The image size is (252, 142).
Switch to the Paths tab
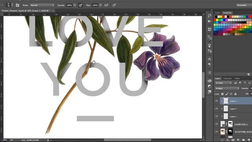237,78
